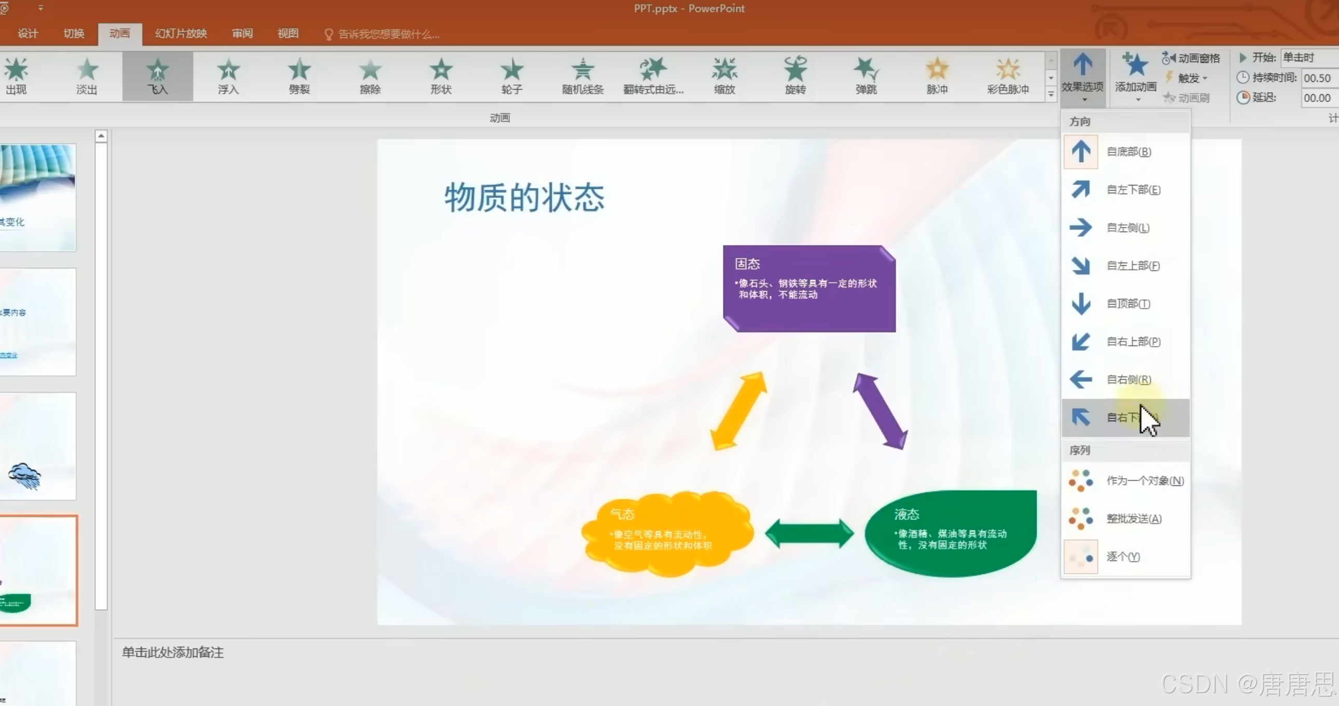The height and width of the screenshot is (706, 1339).
Task: Open the 触发 (Trigger) dropdown
Action: 1188,78
